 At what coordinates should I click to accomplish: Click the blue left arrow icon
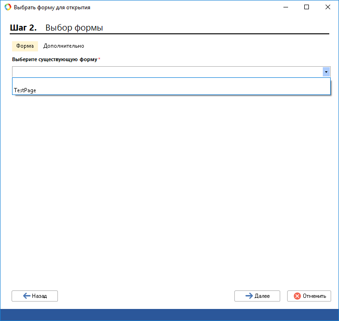[26, 296]
